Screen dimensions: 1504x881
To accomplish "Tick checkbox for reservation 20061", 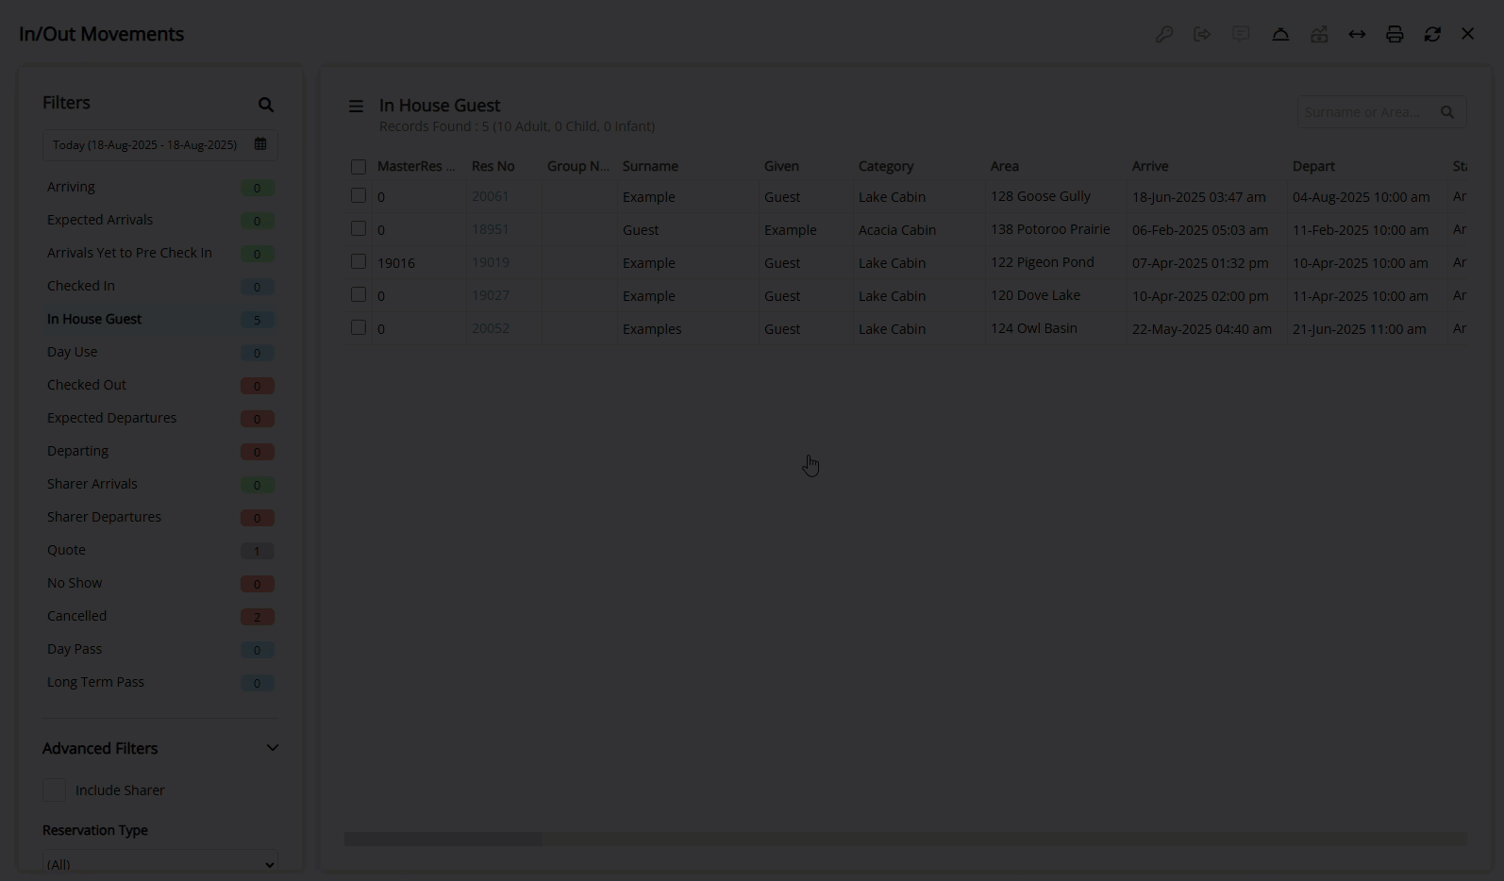I will click(359, 195).
